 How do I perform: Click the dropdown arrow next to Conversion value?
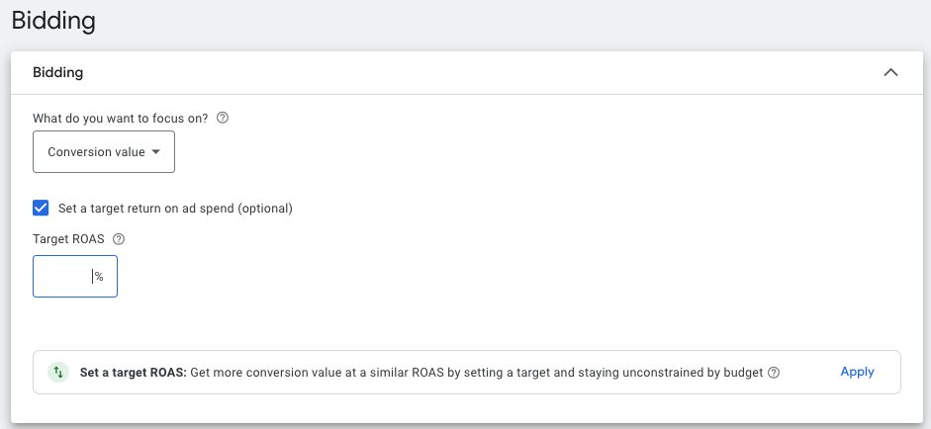click(x=156, y=152)
